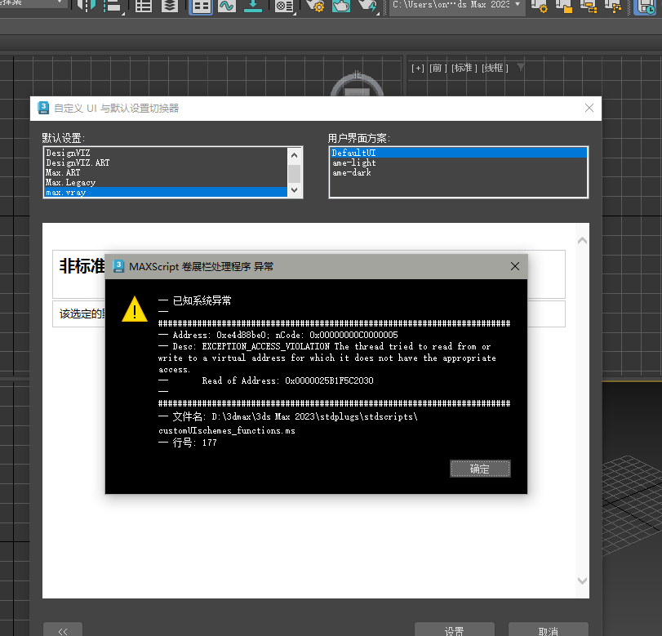This screenshot has height=636, width=662.
Task: Open the Align tool flyout icon
Action: (113, 6)
